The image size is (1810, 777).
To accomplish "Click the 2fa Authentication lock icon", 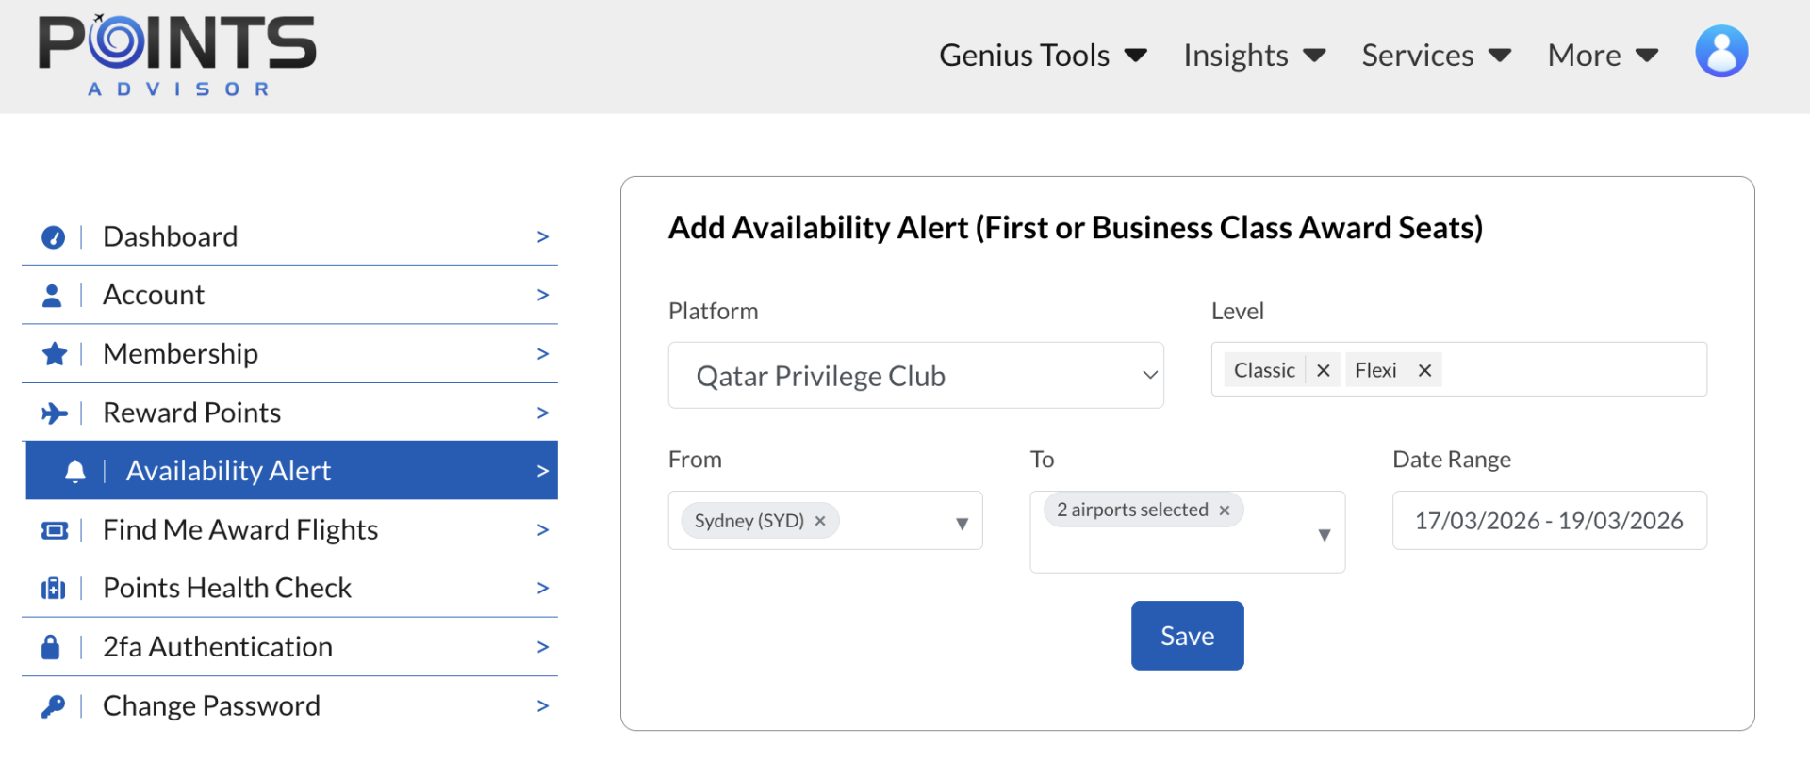I will click(51, 647).
